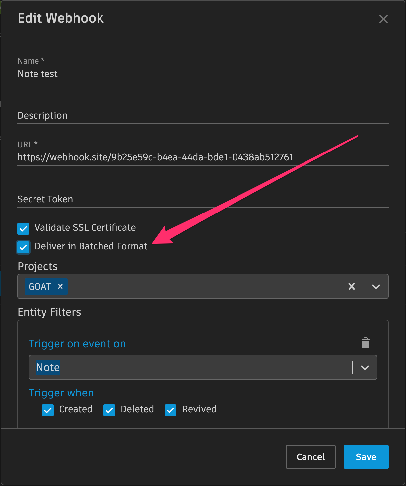Click the Save button
The height and width of the screenshot is (486, 406).
coord(366,457)
